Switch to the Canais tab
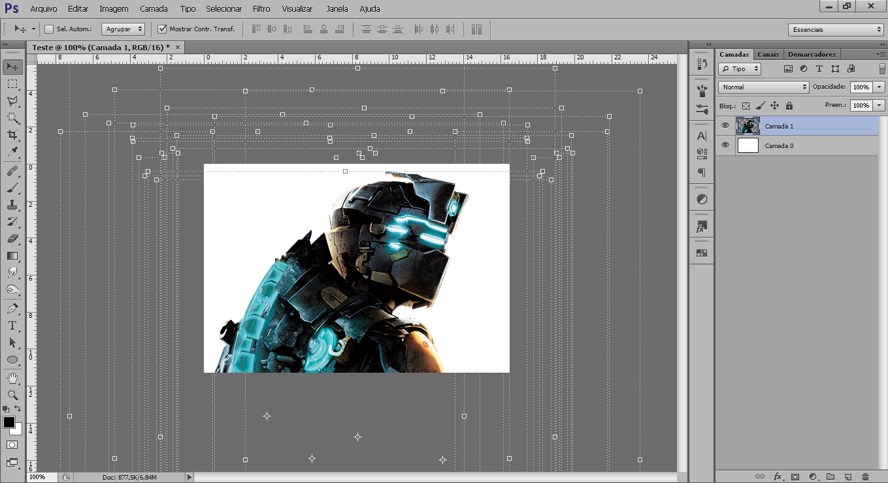Viewport: 888px width, 483px height. pos(768,55)
